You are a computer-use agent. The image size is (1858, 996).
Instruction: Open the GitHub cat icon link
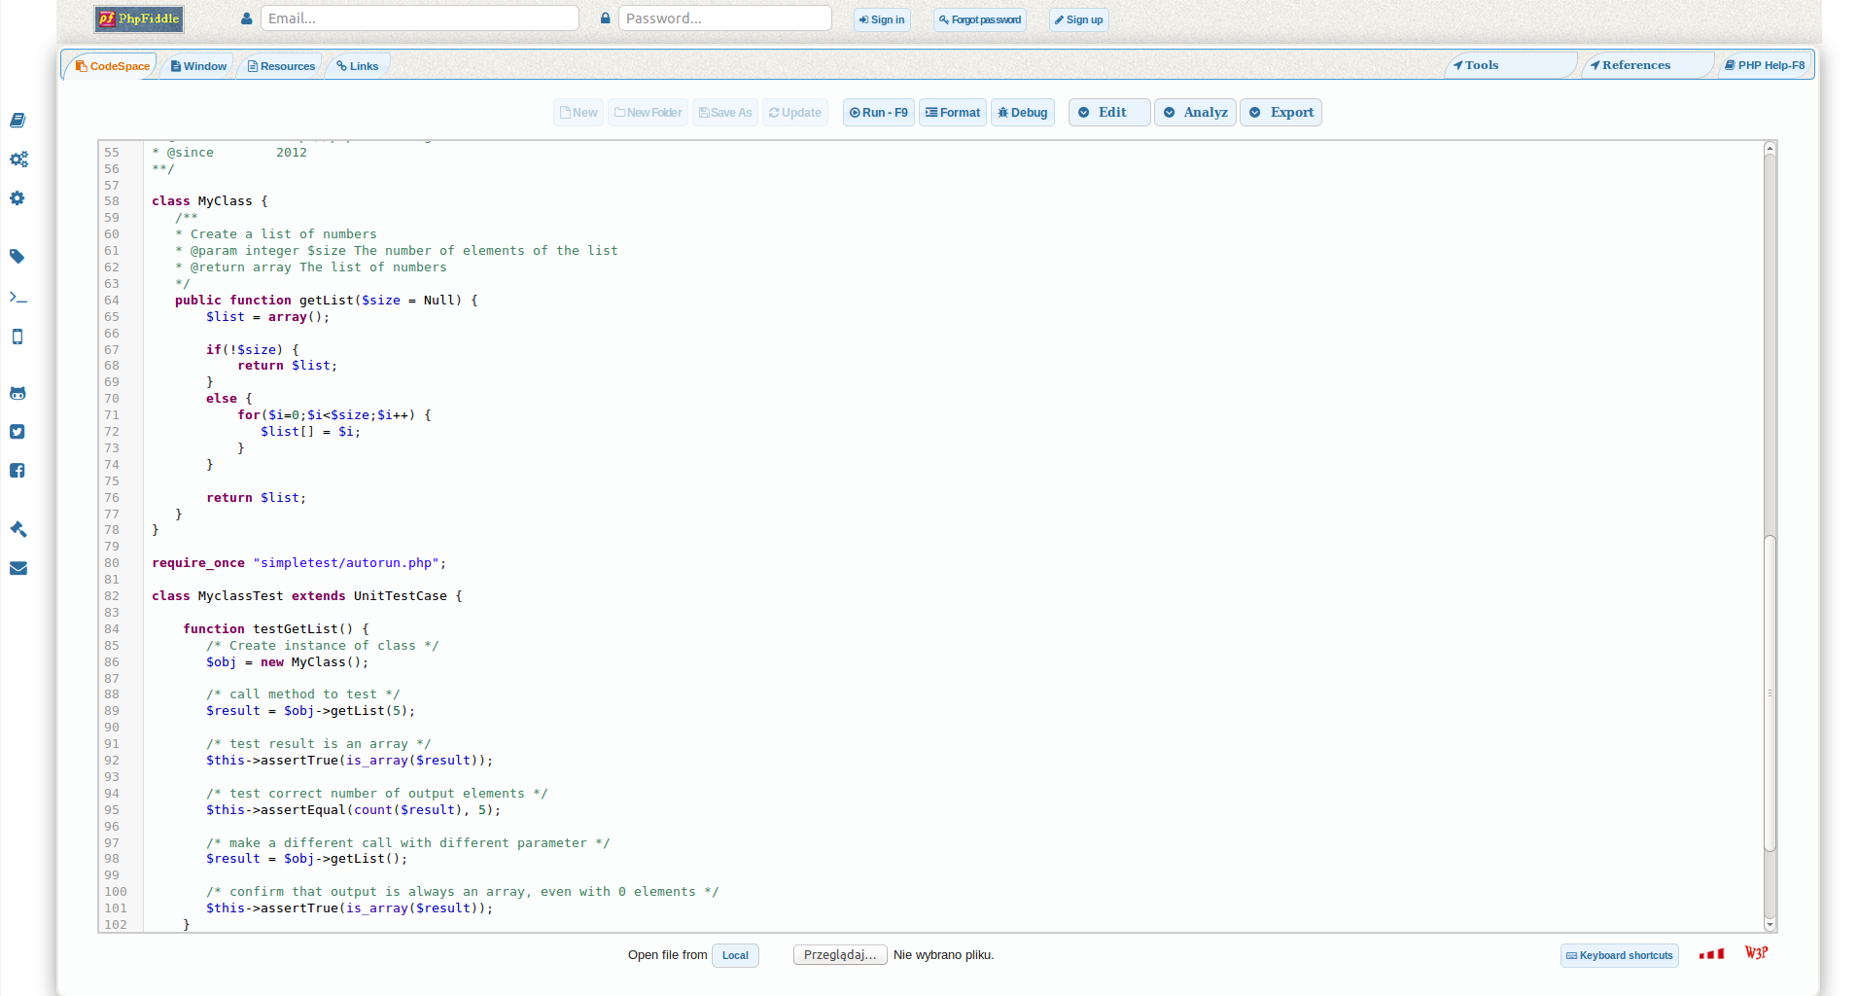(x=18, y=394)
